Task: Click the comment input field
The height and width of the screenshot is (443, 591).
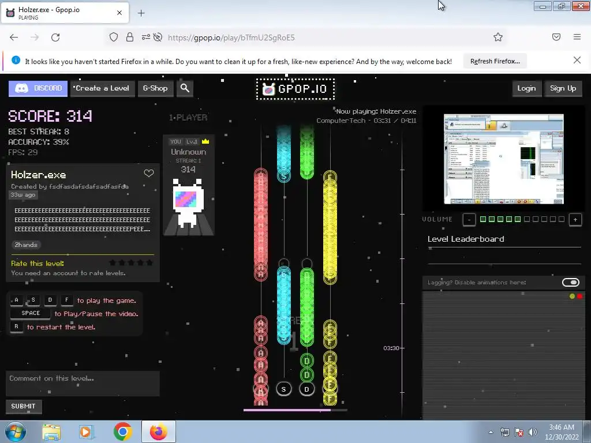Action: [x=83, y=384]
